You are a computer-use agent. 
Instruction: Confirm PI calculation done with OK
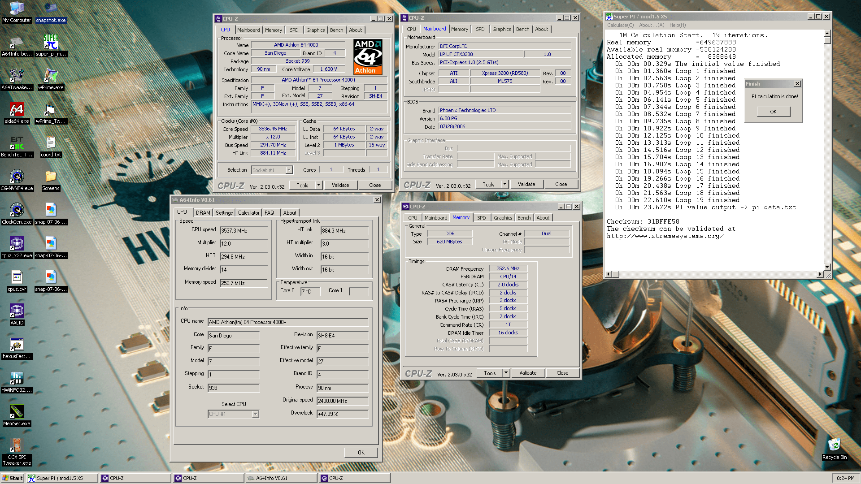pyautogui.click(x=773, y=112)
